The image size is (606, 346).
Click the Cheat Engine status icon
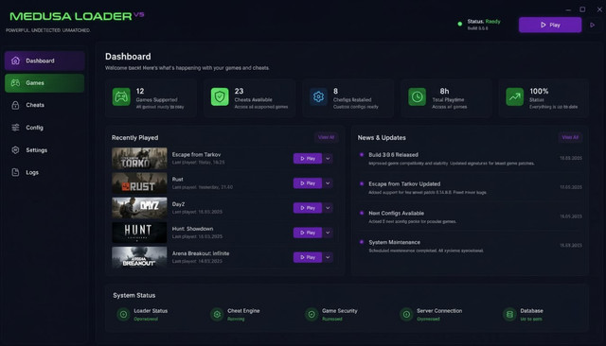point(217,315)
